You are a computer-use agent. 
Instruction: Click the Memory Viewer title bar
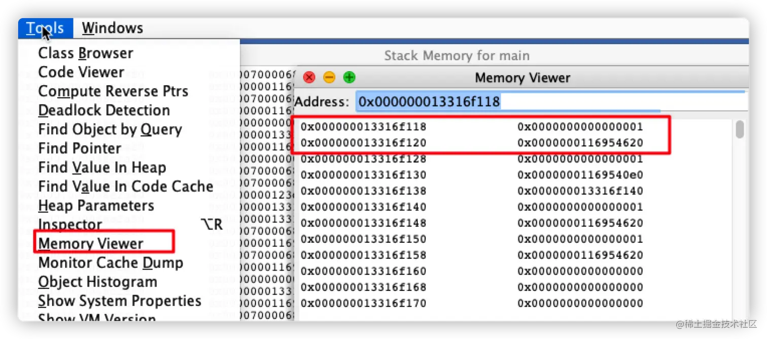tap(522, 78)
